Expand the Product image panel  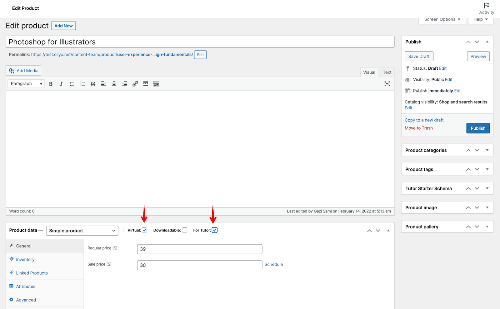click(487, 208)
